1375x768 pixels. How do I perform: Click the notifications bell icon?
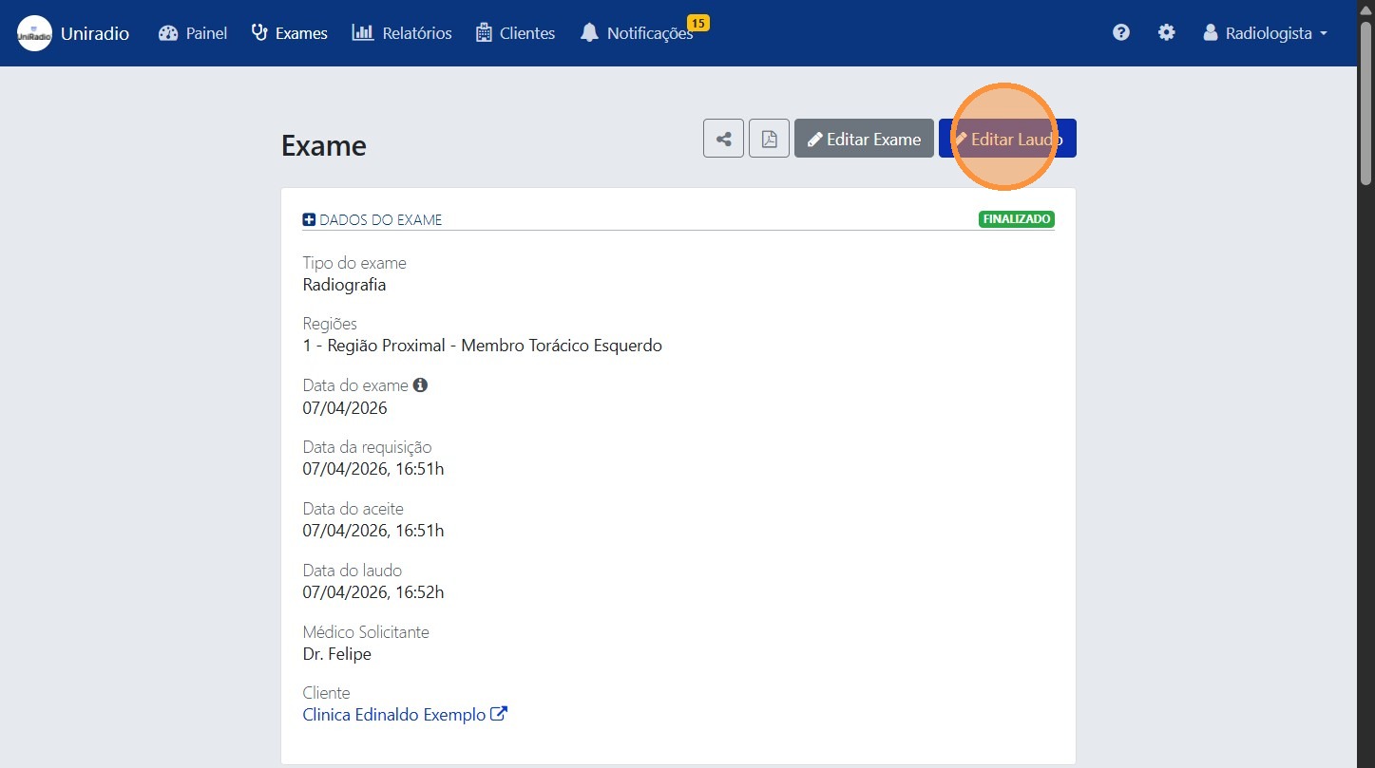589,33
